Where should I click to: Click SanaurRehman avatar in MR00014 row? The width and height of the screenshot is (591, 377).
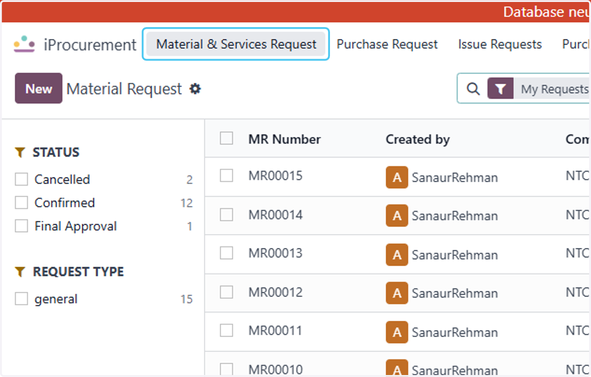click(397, 215)
